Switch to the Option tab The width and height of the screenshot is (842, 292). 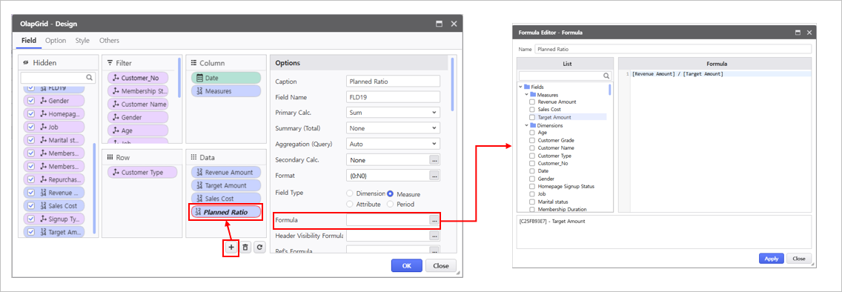[x=56, y=40]
